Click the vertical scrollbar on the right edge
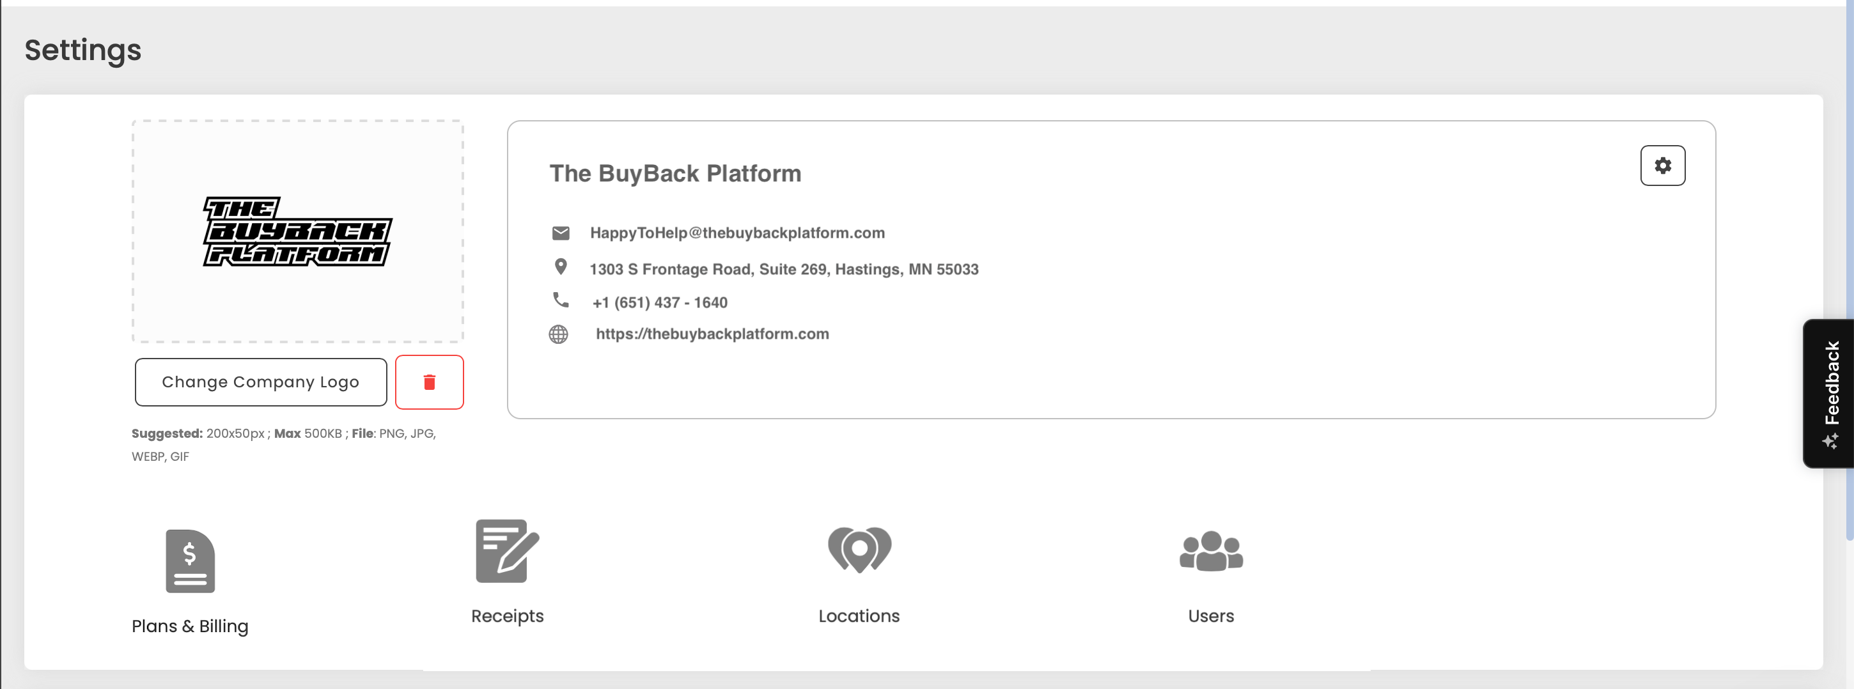The image size is (1854, 689). pos(1850,270)
